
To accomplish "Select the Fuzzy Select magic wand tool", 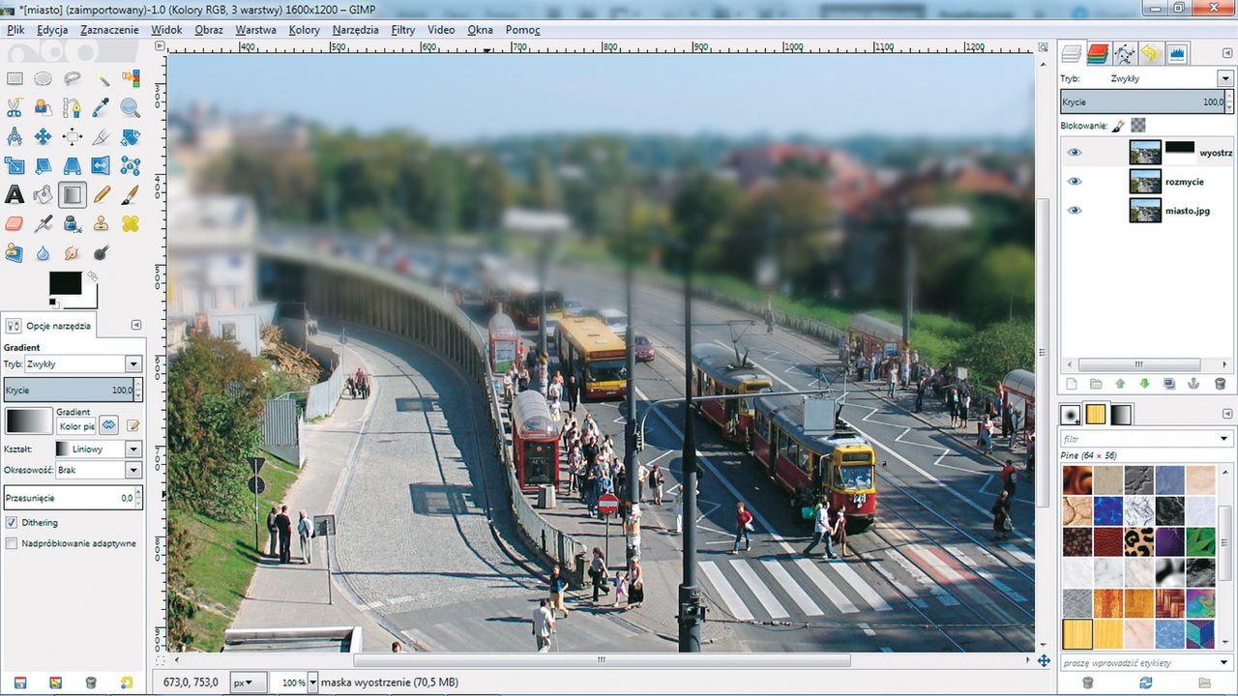I will pos(102,79).
